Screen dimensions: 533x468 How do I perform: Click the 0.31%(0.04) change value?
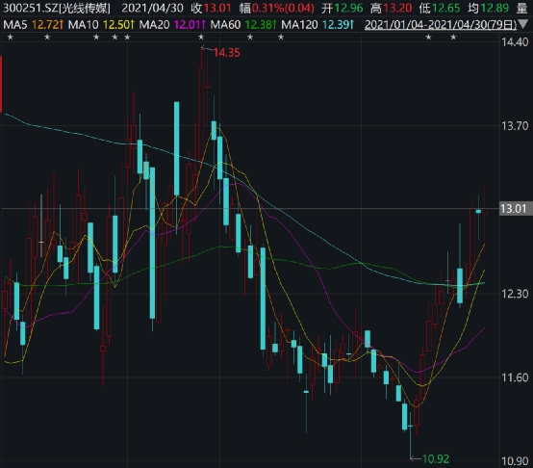click(283, 8)
